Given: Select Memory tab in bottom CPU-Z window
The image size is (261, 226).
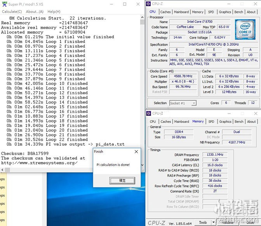Looking at the screenshot, I should tap(198, 121).
